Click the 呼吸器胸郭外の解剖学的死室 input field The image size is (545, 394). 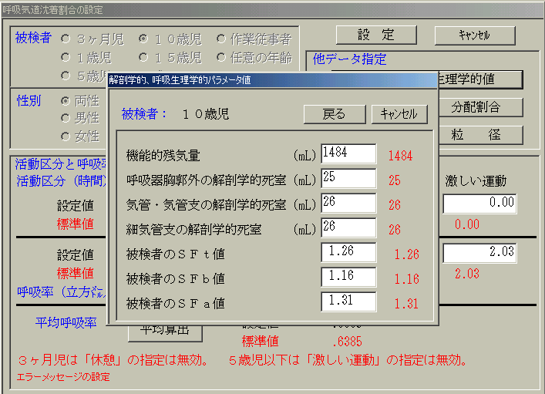pyautogui.click(x=348, y=179)
